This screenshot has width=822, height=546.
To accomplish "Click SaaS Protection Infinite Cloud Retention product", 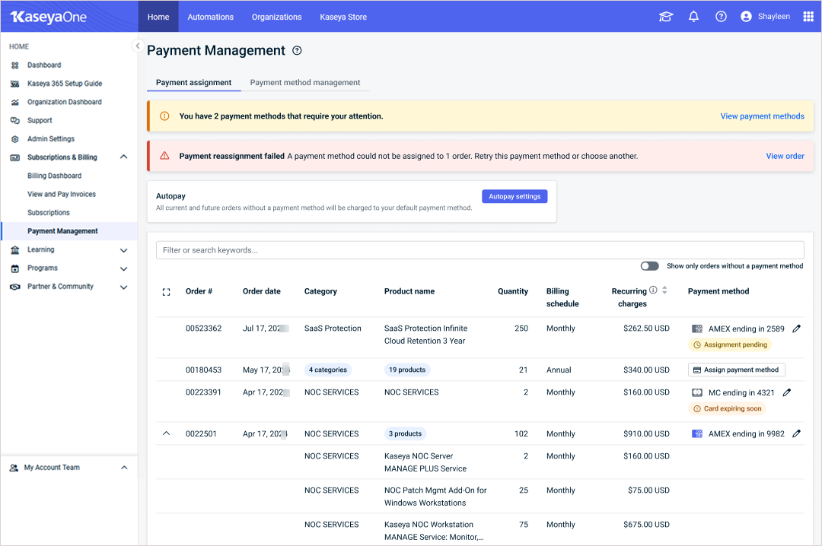I will coord(425,335).
